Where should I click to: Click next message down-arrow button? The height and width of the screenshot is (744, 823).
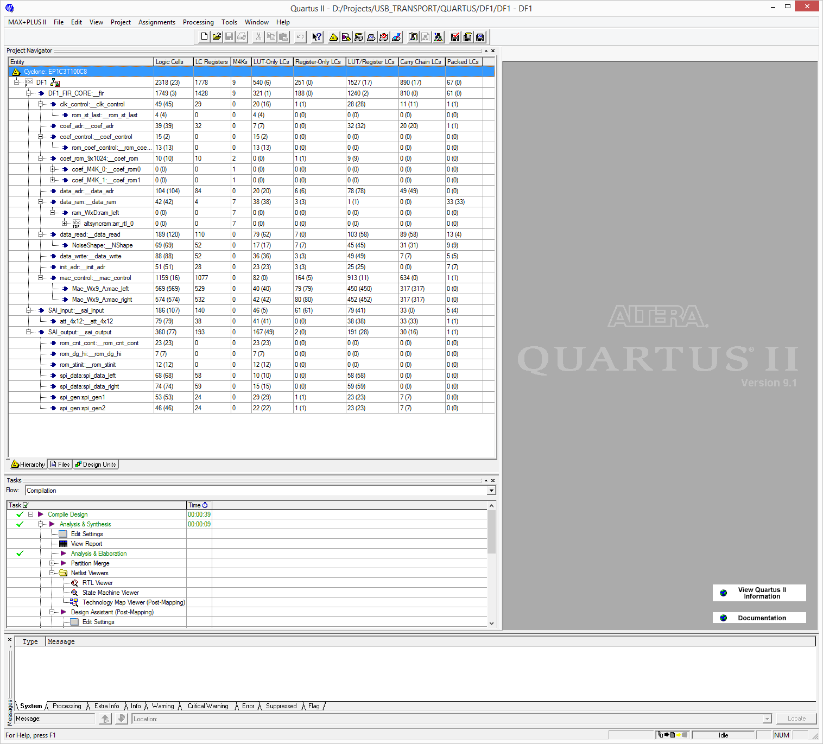[x=122, y=718]
